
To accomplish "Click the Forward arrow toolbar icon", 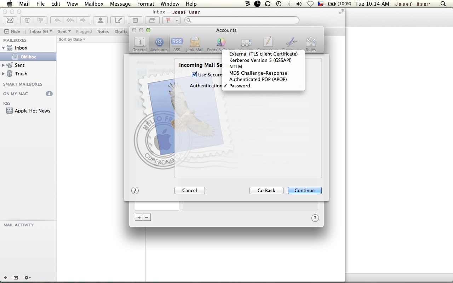I will click(x=83, y=20).
